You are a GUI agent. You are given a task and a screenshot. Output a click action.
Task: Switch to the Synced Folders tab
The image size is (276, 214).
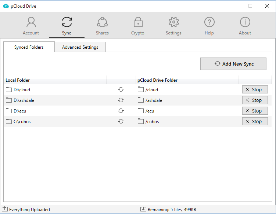[29, 47]
